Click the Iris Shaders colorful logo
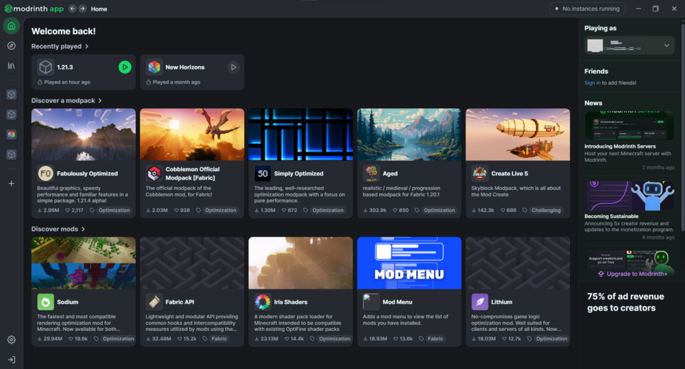This screenshot has height=369, width=685. pyautogui.click(x=262, y=301)
